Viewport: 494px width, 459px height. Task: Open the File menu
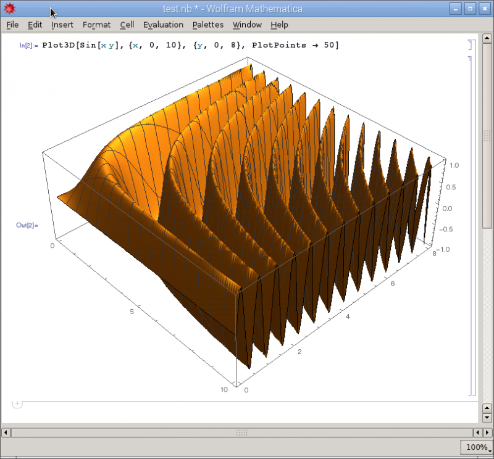pos(12,25)
